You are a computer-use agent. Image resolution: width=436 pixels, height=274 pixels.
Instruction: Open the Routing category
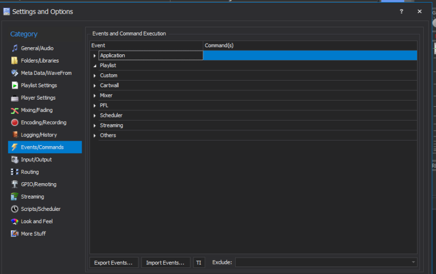[x=30, y=172]
